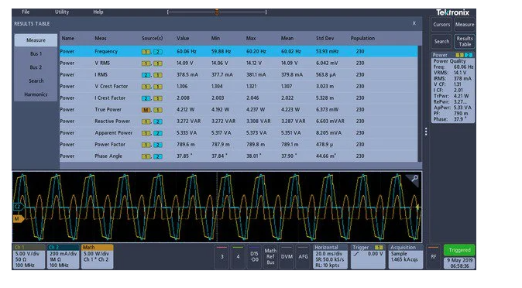The height and width of the screenshot is (288, 522).
Task: Click the Value column header
Action: coord(183,38)
